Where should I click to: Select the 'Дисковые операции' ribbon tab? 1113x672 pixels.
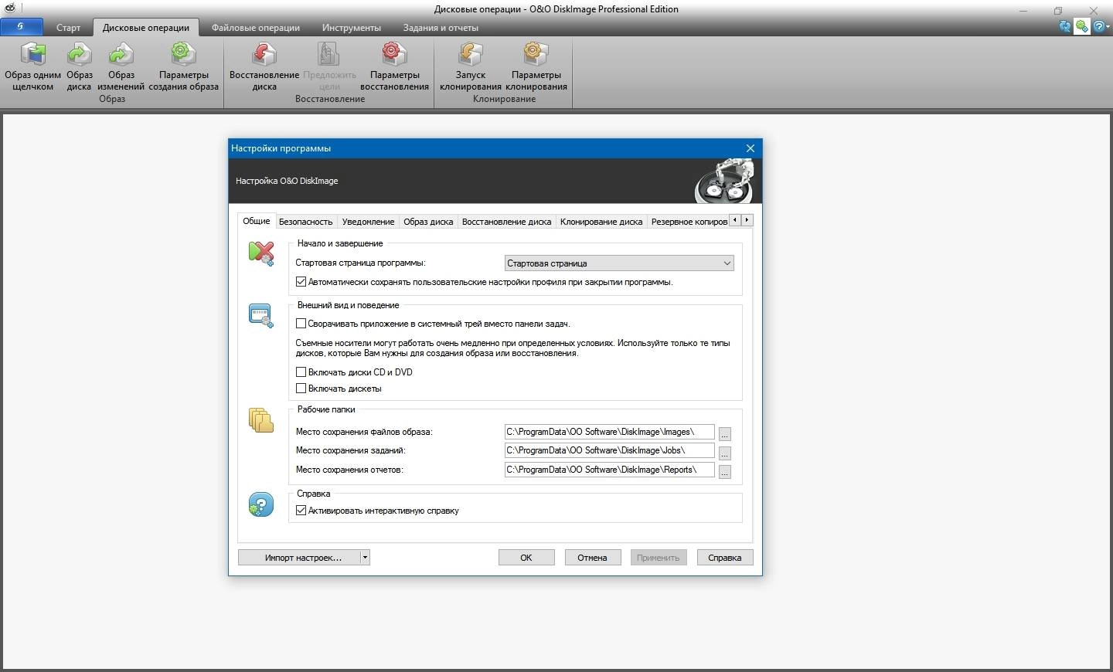[x=146, y=28]
